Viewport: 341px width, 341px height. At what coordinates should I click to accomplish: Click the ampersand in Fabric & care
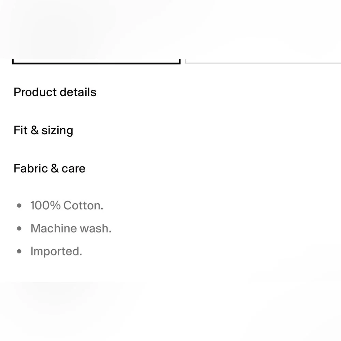55,168
